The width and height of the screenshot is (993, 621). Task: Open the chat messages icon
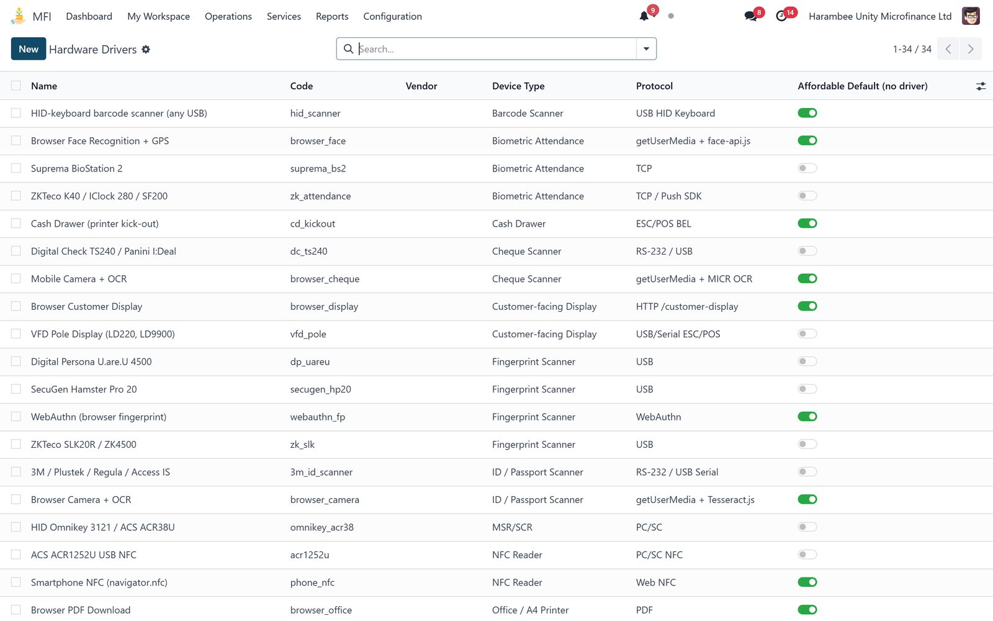pos(750,16)
